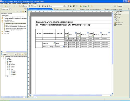This screenshot has height=101, width=130.
Task: Collapse the Палитра panel arrow
Action: click(x=128, y=11)
